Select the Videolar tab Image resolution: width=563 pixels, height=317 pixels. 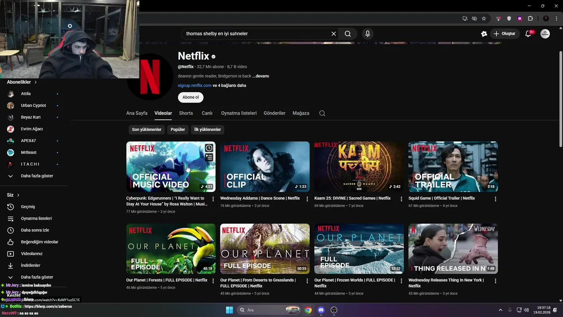(x=163, y=113)
